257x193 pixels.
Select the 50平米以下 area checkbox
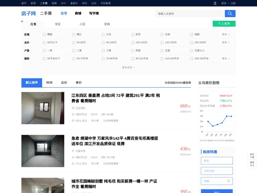click(x=44, y=59)
